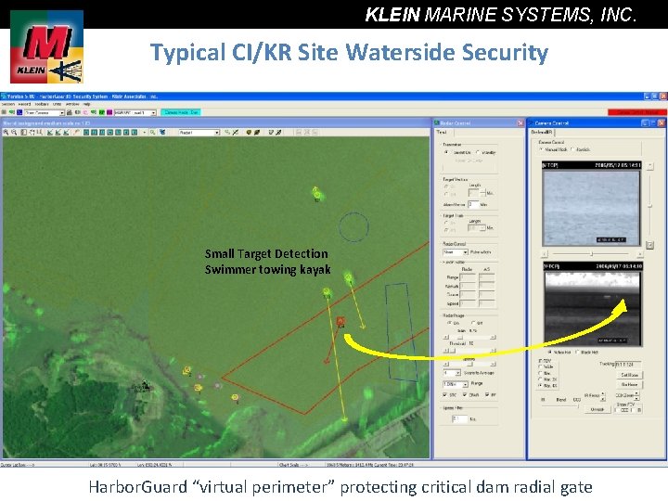
Task: Click the Alarm Vector minutes input field
Action: 473,204
